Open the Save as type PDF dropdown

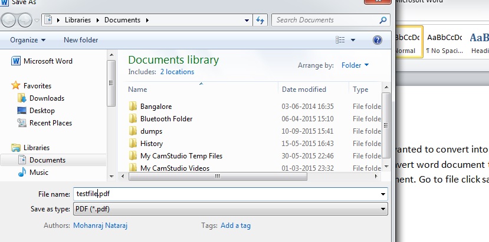(231, 209)
